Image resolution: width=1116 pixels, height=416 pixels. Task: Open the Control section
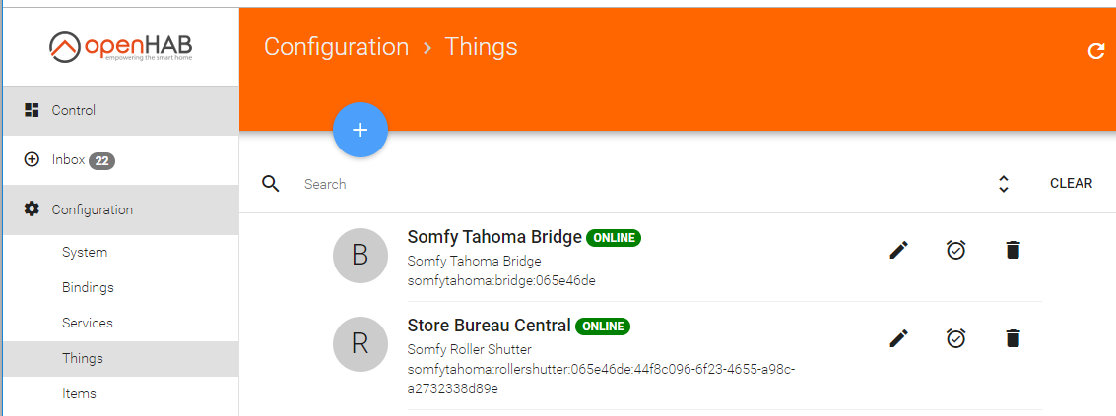click(x=119, y=110)
